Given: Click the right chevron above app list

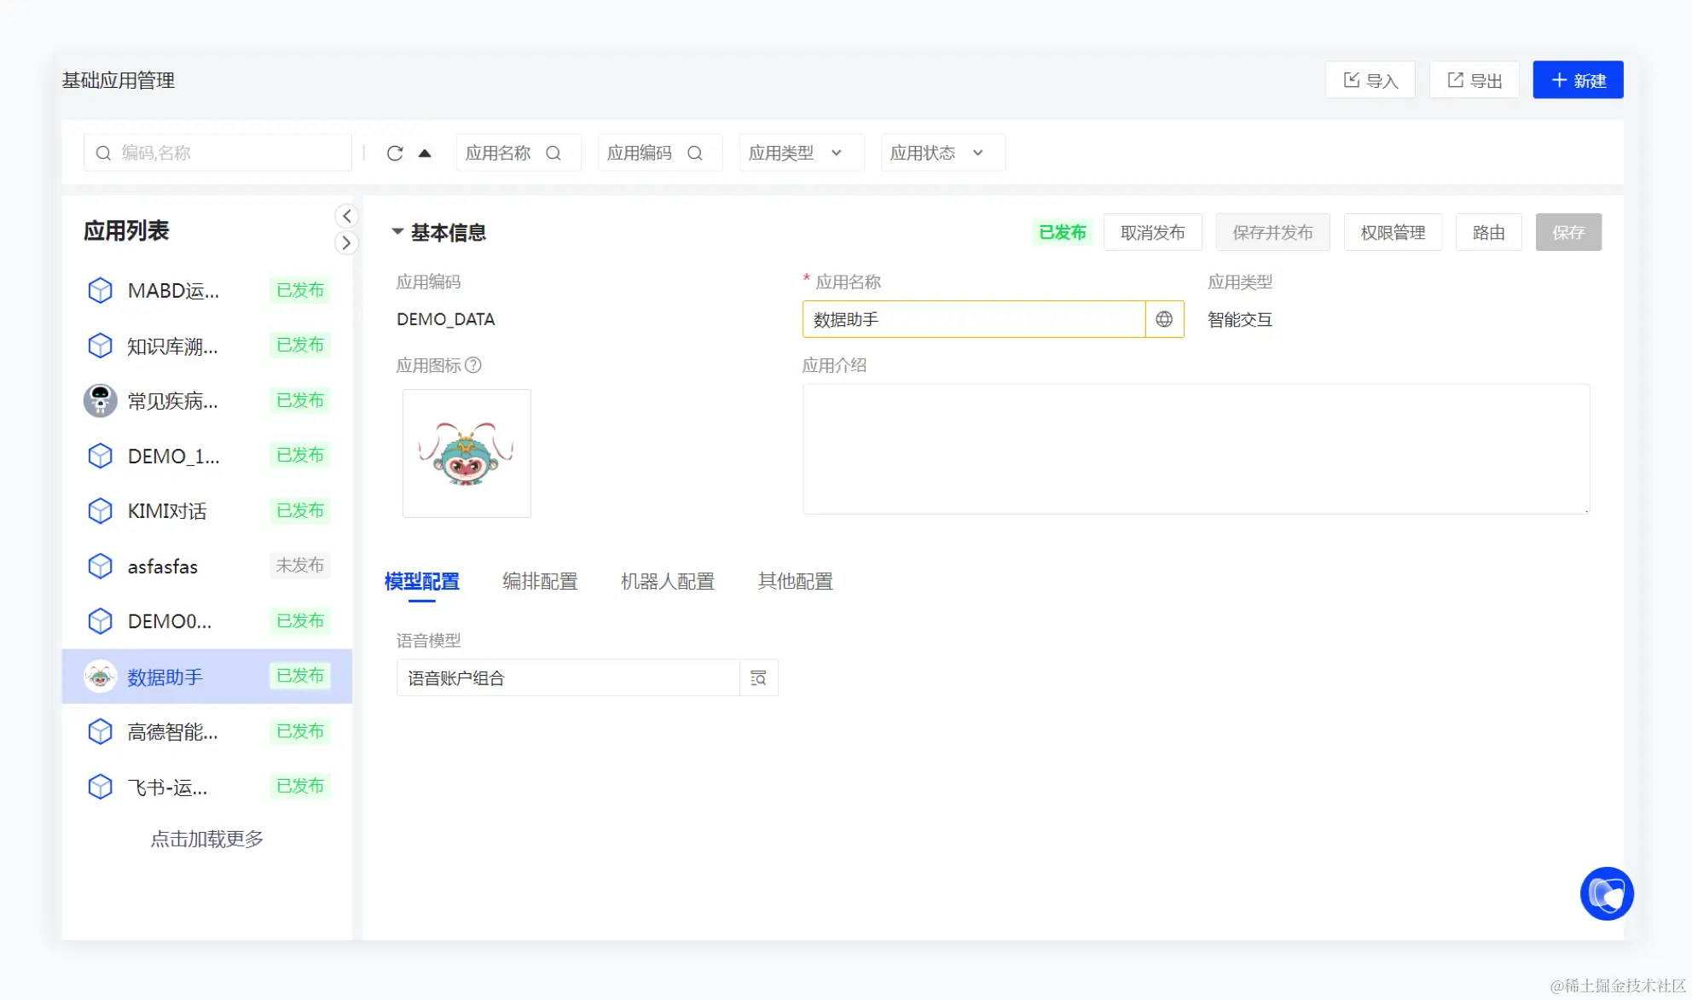Looking at the screenshot, I should [x=346, y=243].
